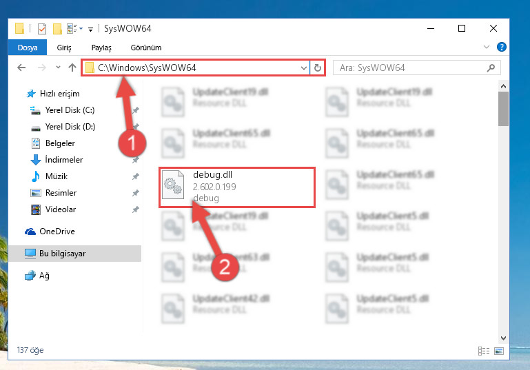
Task: Click the scrollbar up arrow
Action: point(503,86)
